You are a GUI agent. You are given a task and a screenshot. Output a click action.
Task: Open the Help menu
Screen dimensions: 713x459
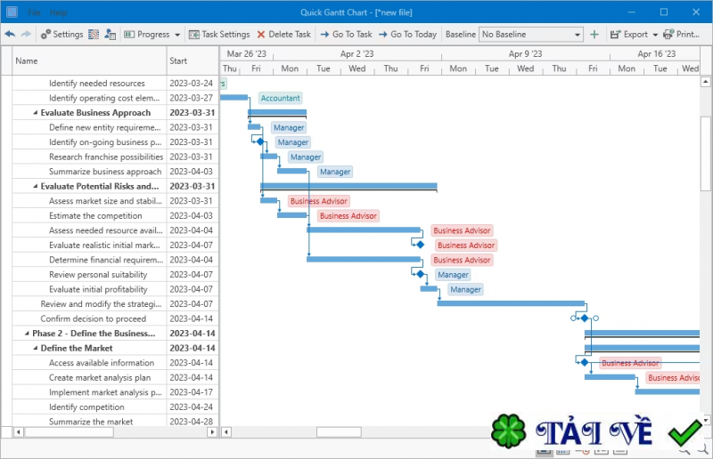tap(58, 12)
